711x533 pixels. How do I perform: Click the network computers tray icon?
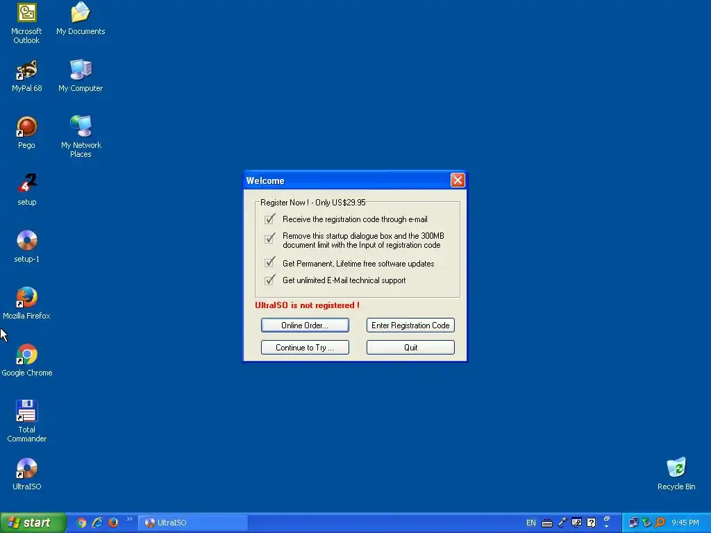click(633, 523)
